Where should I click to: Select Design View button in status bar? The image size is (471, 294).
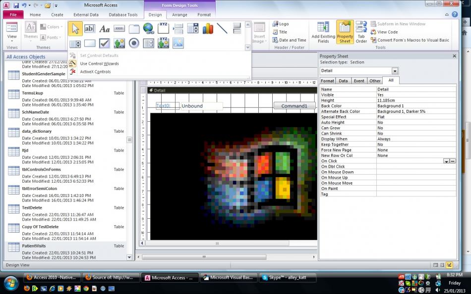[x=449, y=265]
